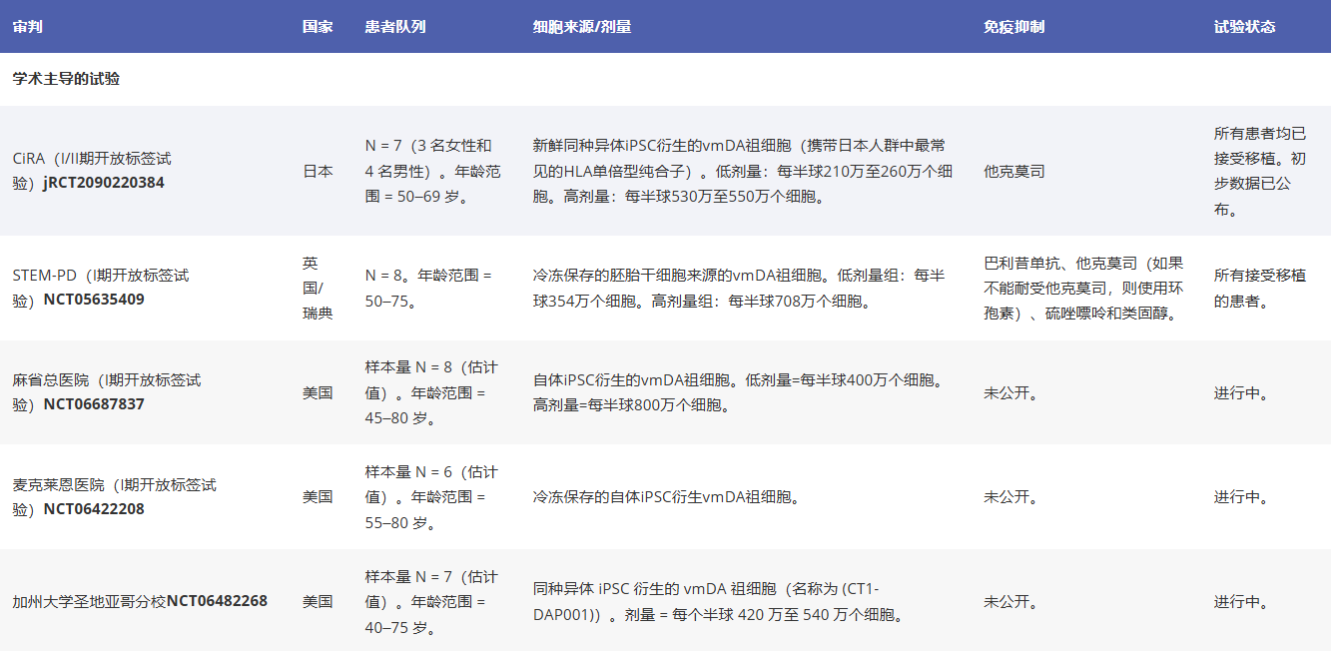Click the 细胞来源/剂量 column header
Image resolution: width=1331 pixels, height=651 pixels.
[582, 27]
